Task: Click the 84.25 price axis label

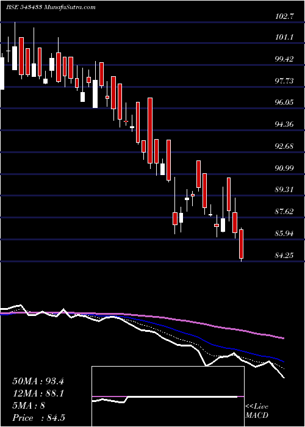Action: (x=284, y=255)
